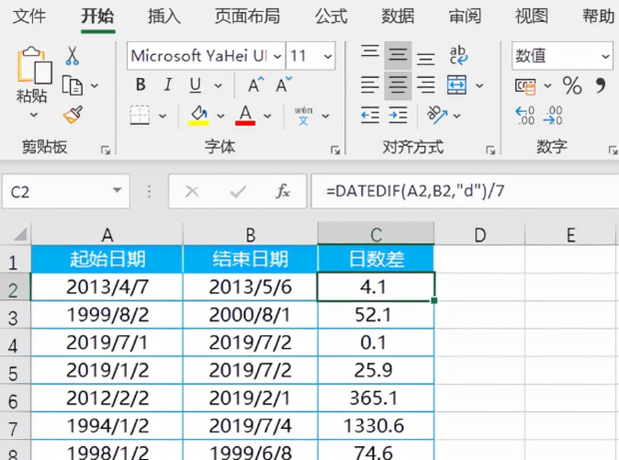The height and width of the screenshot is (460, 619).
Task: Align text to top
Action: tap(369, 52)
